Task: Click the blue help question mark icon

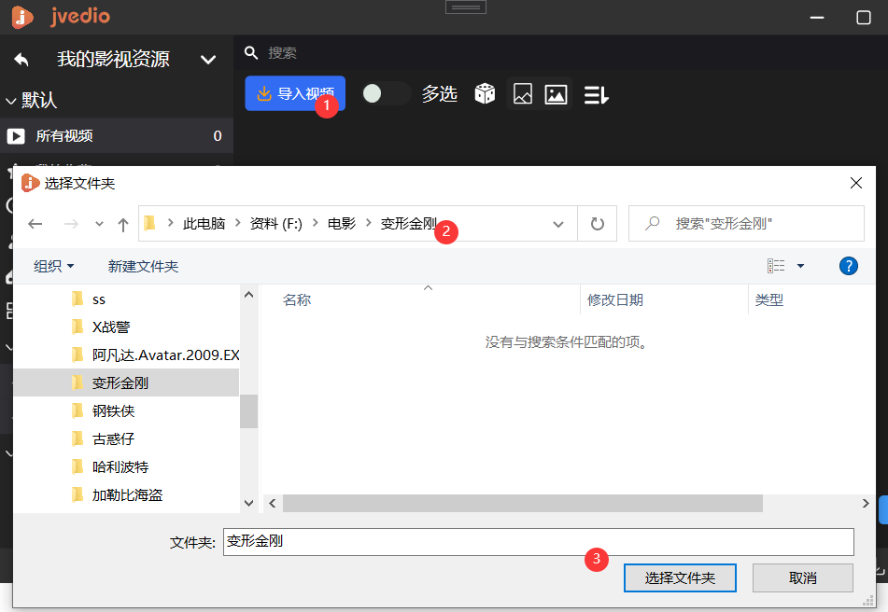Action: (x=848, y=266)
